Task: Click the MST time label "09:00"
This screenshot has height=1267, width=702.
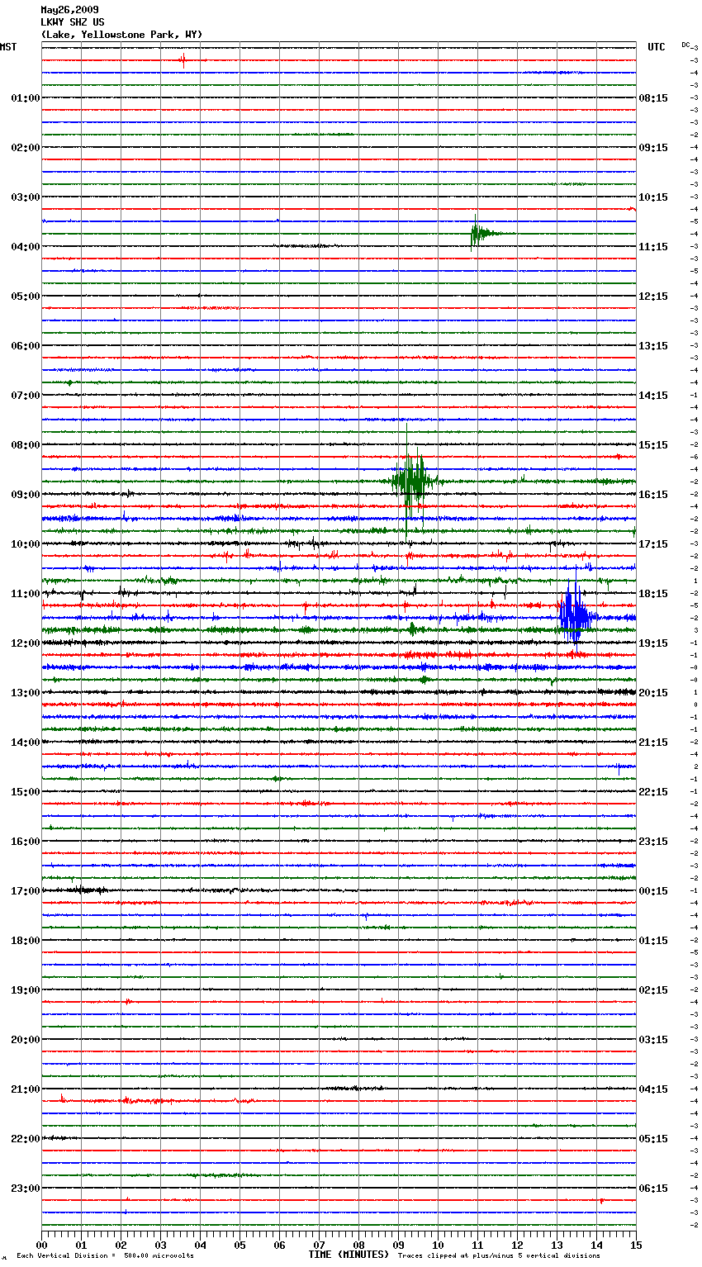Action: click(26, 495)
